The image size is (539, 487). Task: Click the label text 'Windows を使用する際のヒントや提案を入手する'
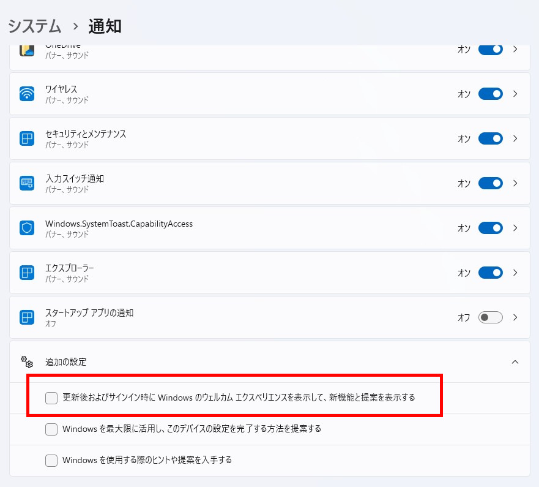tap(147, 460)
